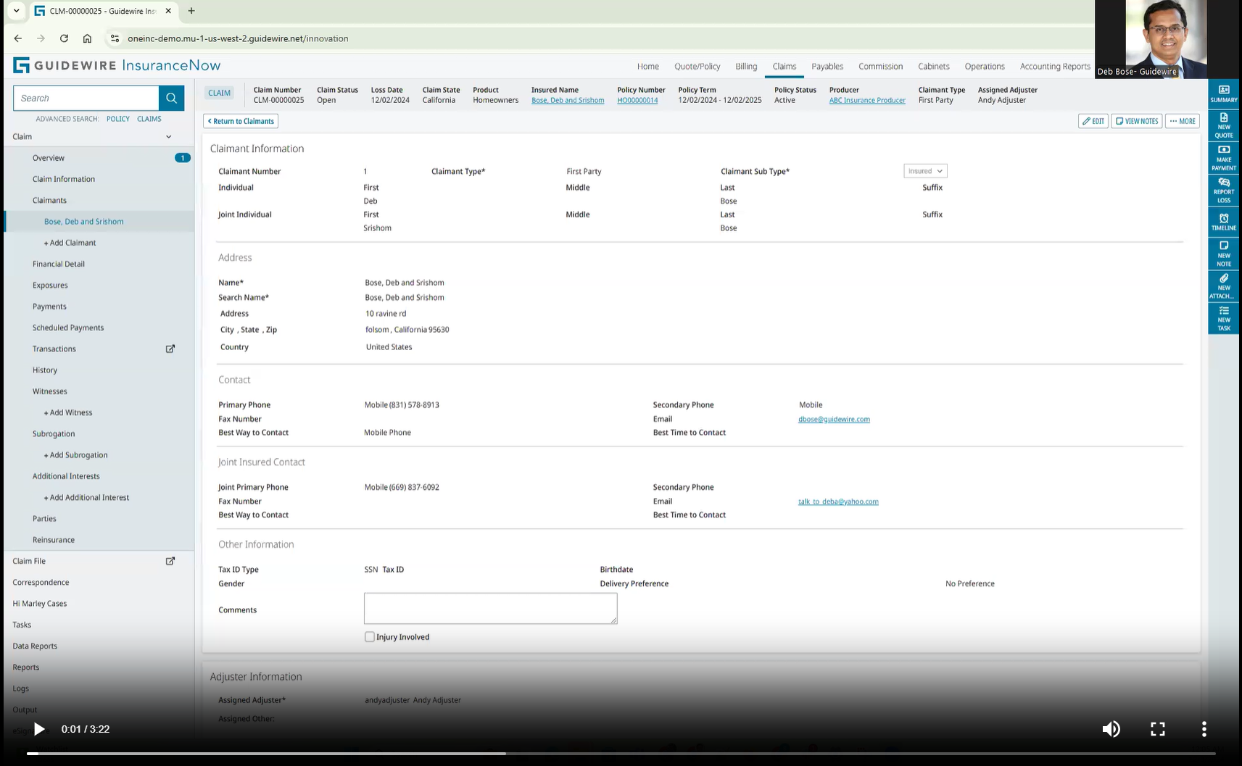1242x766 pixels.
Task: Open the browser tab list dropdown
Action: 16,11
